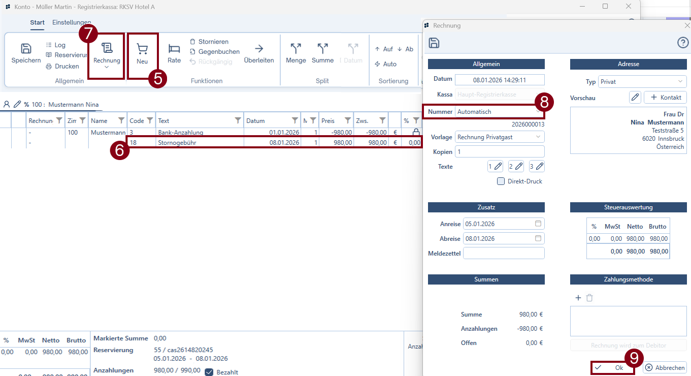Edit address preview with pencil icon
Screen dimensions: 691x376
click(x=635, y=98)
